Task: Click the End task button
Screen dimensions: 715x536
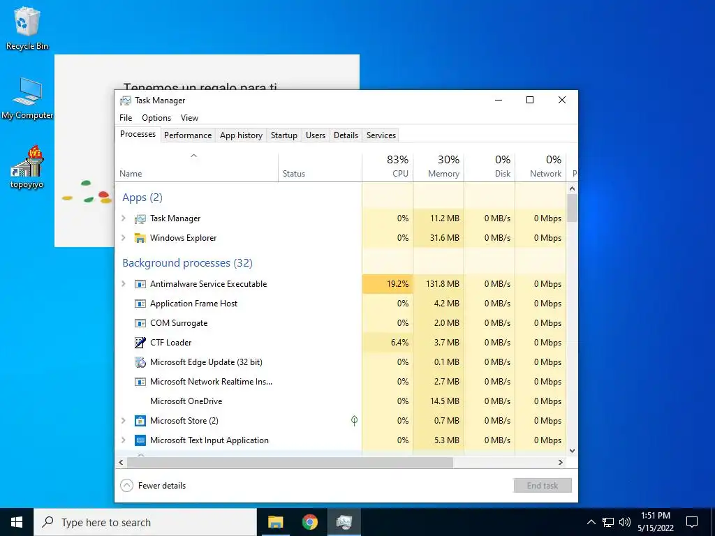Action: coord(543,486)
